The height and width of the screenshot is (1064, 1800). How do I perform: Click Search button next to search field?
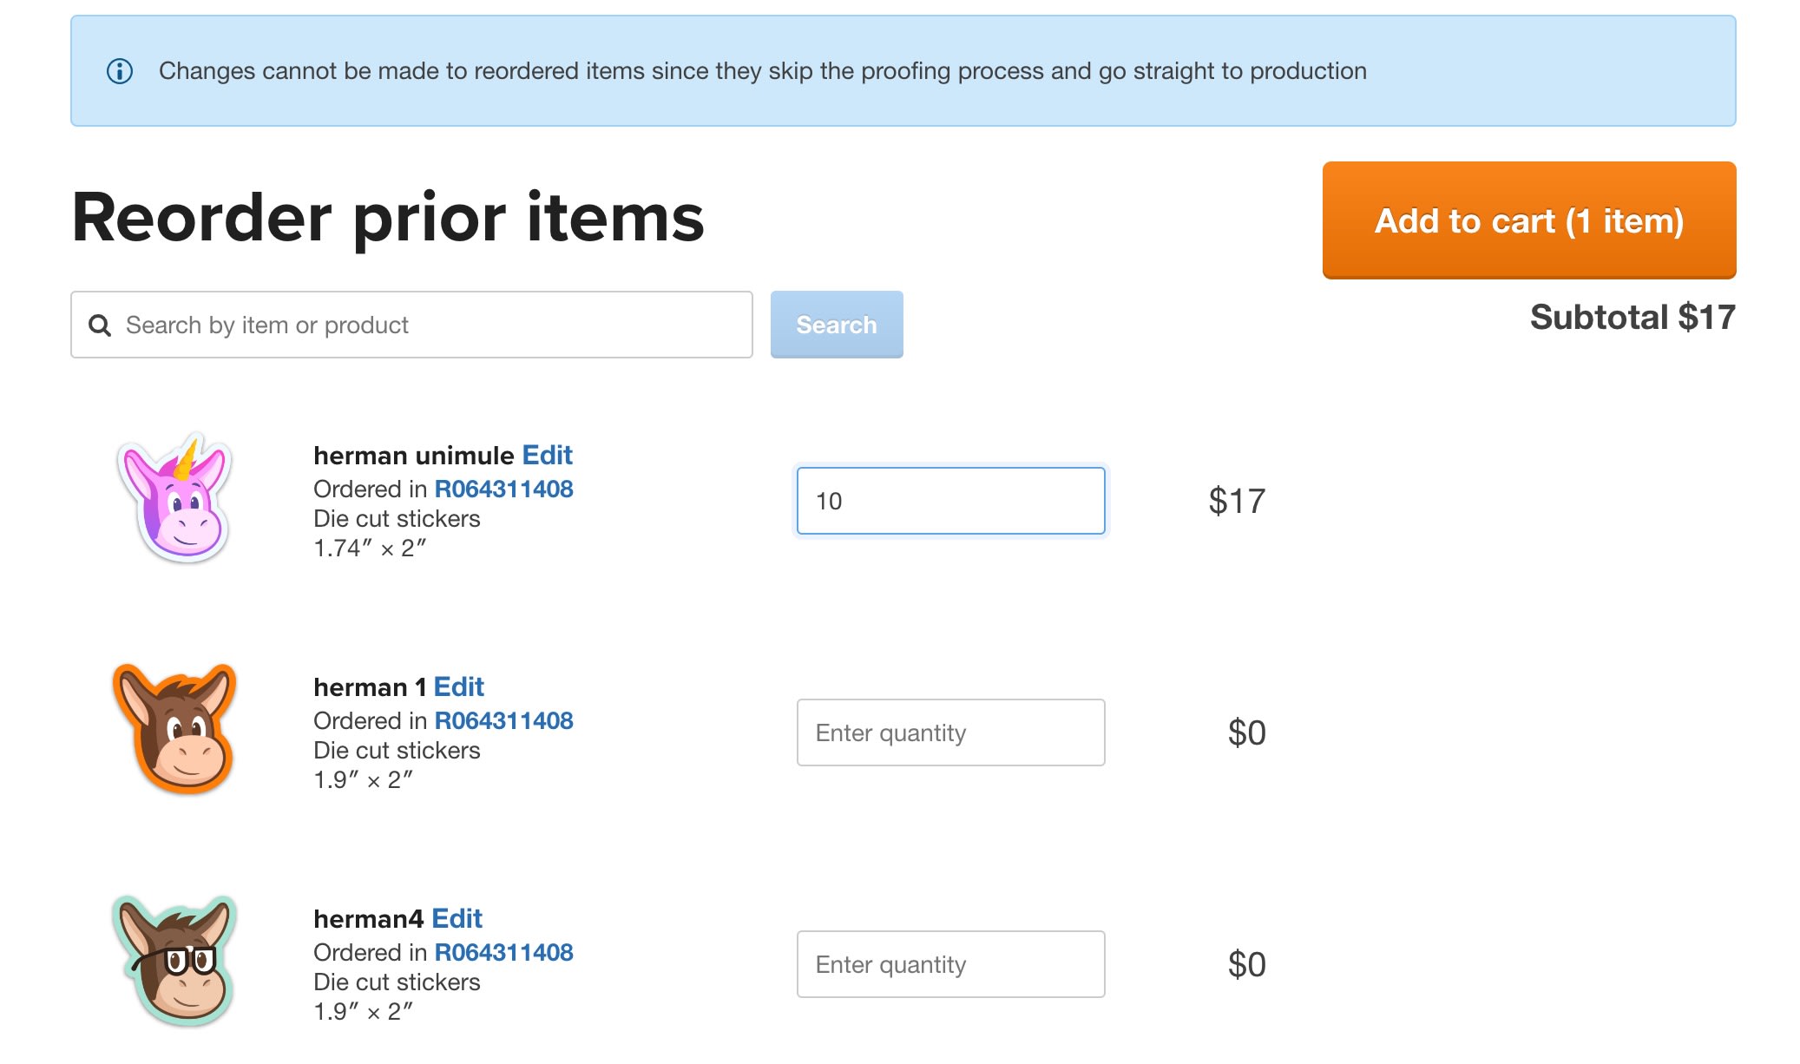836,325
